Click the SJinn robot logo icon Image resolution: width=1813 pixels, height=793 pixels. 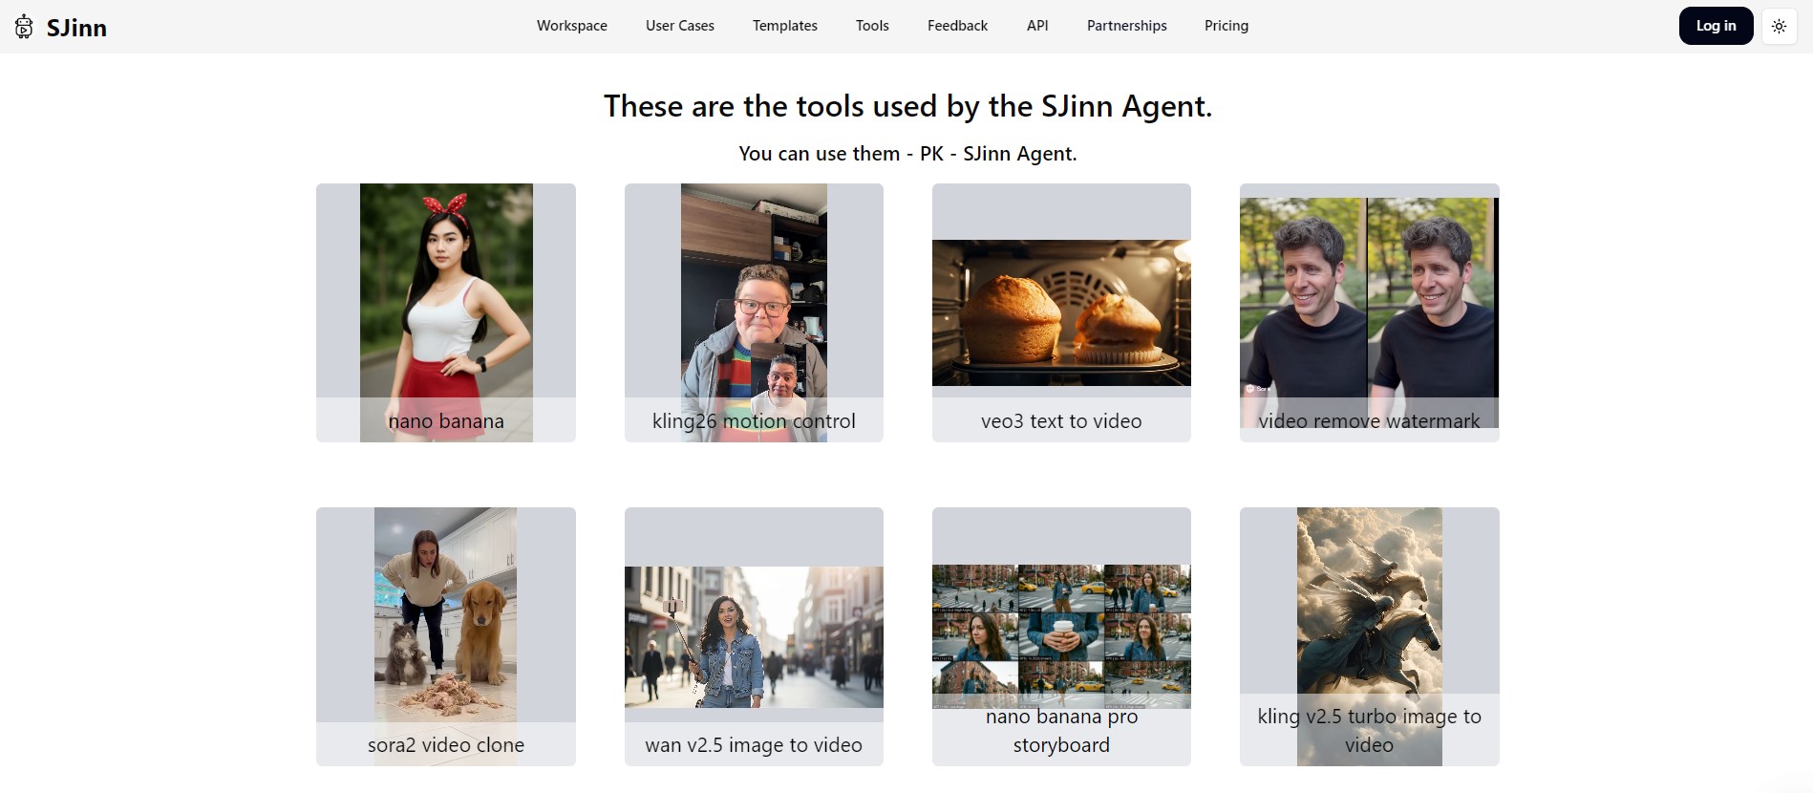pyautogui.click(x=24, y=27)
